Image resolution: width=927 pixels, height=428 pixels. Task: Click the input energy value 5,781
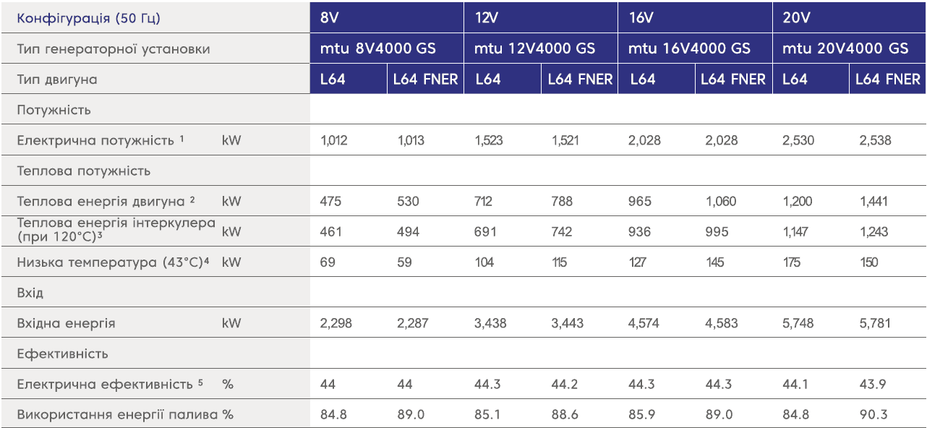tap(875, 323)
